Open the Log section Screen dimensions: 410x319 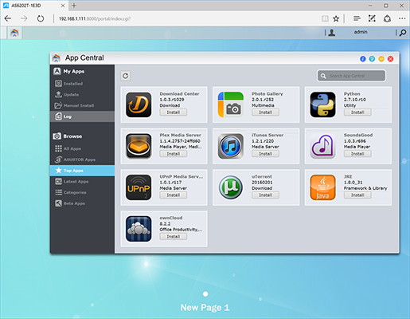pyautogui.click(x=82, y=116)
